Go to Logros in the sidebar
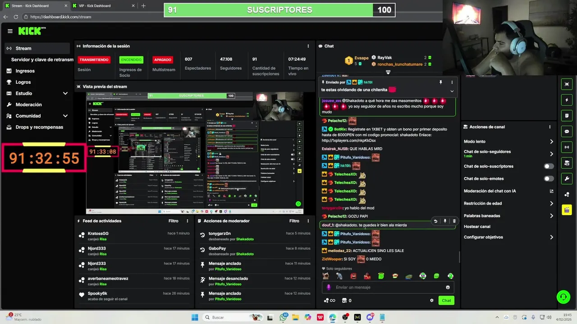The height and width of the screenshot is (324, 577). (23, 82)
